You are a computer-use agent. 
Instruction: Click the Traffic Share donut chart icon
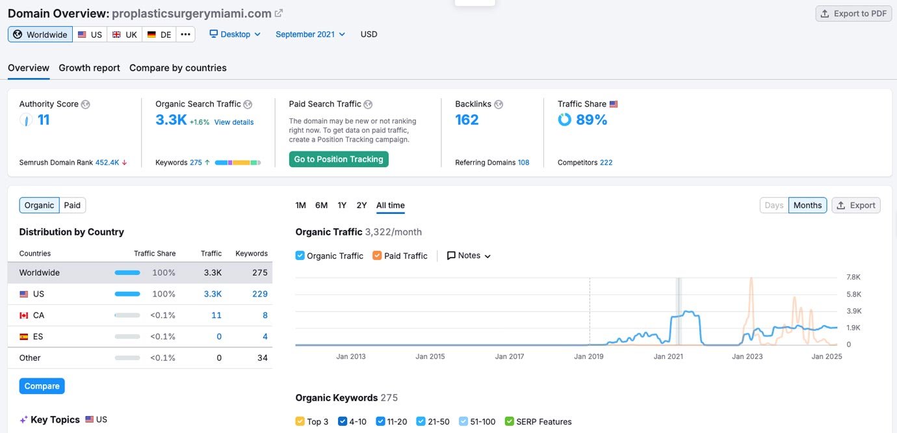point(564,120)
